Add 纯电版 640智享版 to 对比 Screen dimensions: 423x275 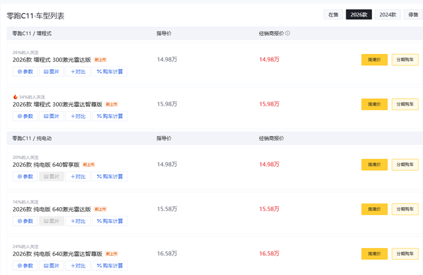78,177
